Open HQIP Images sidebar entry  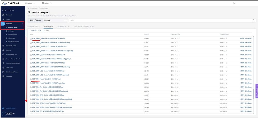click(x=12, y=38)
